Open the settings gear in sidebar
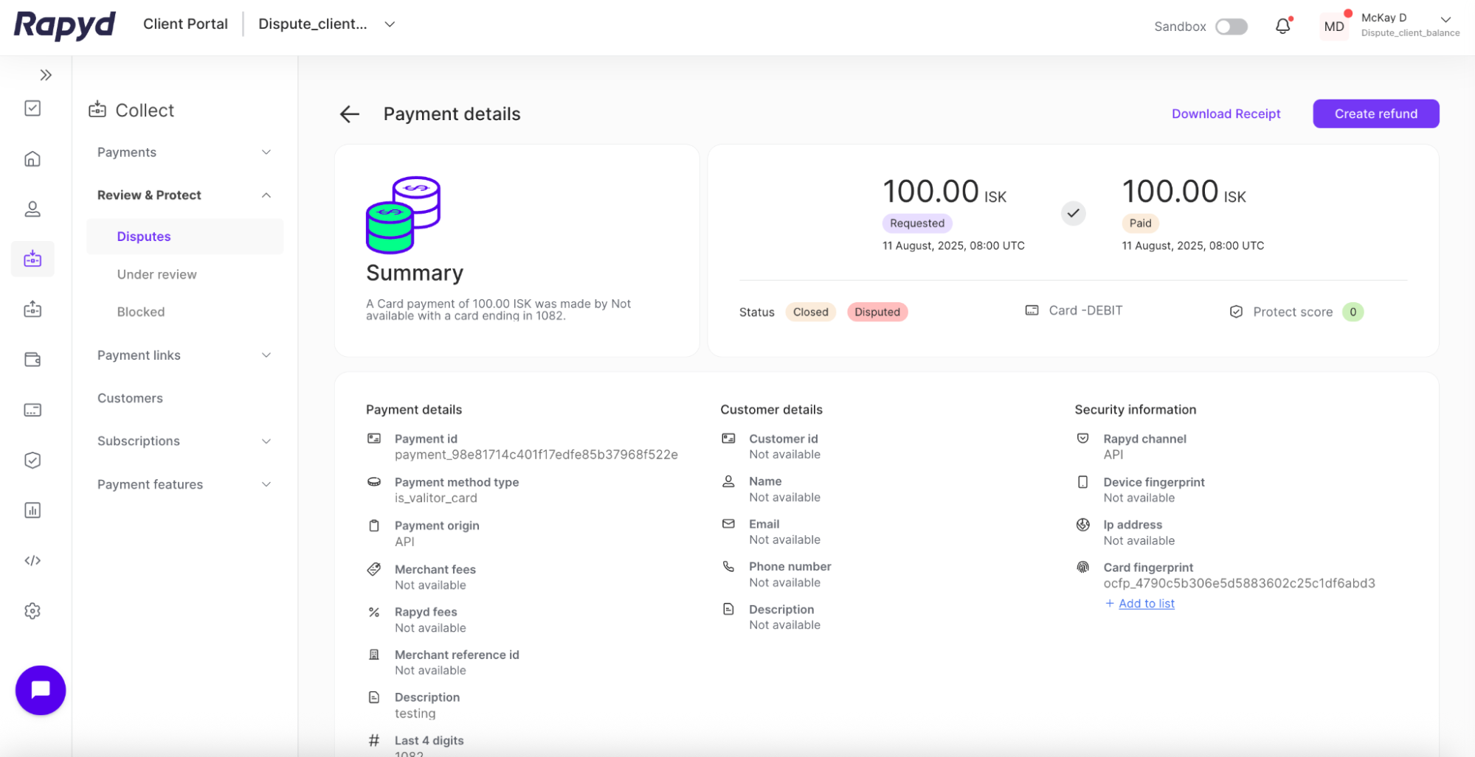 [32, 611]
